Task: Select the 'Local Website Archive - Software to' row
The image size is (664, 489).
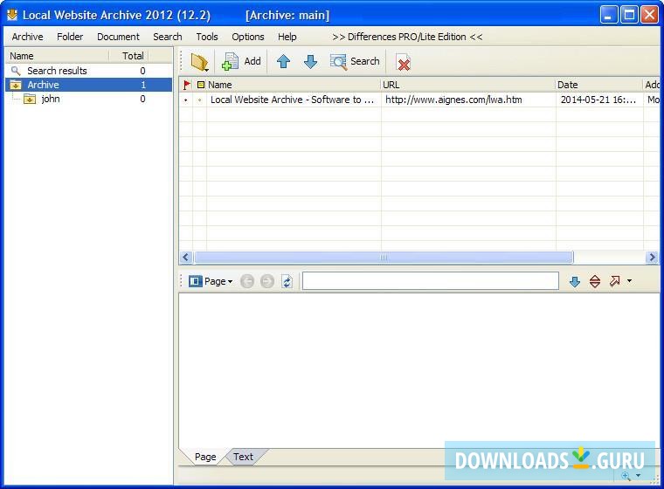Action: (x=292, y=100)
